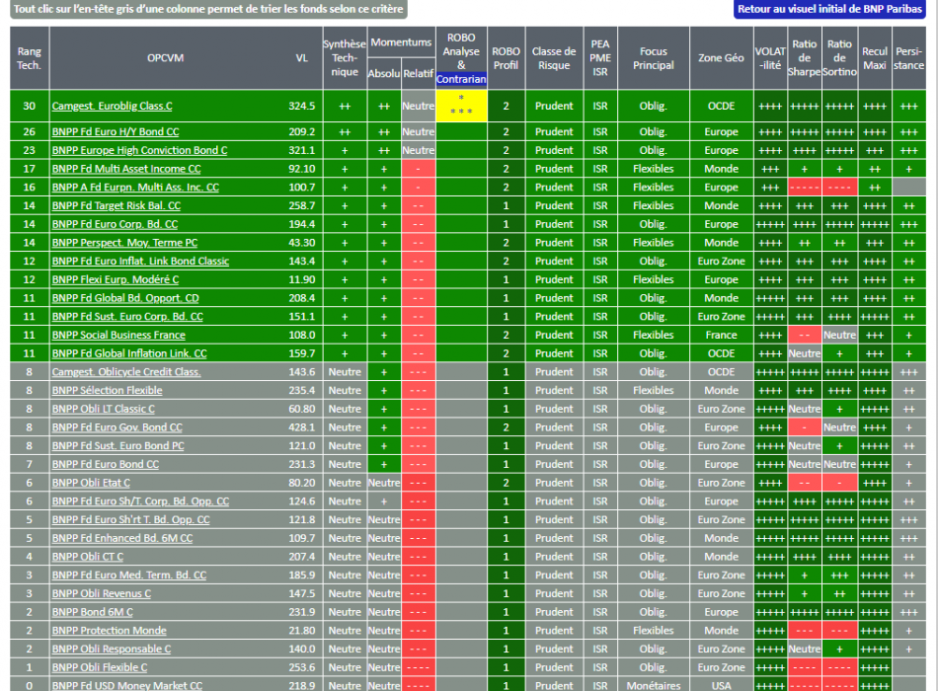
Task: Select the VL value 324.5
Action: point(301,106)
